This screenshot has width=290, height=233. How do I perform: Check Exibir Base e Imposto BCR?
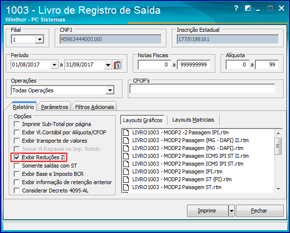click(x=17, y=174)
